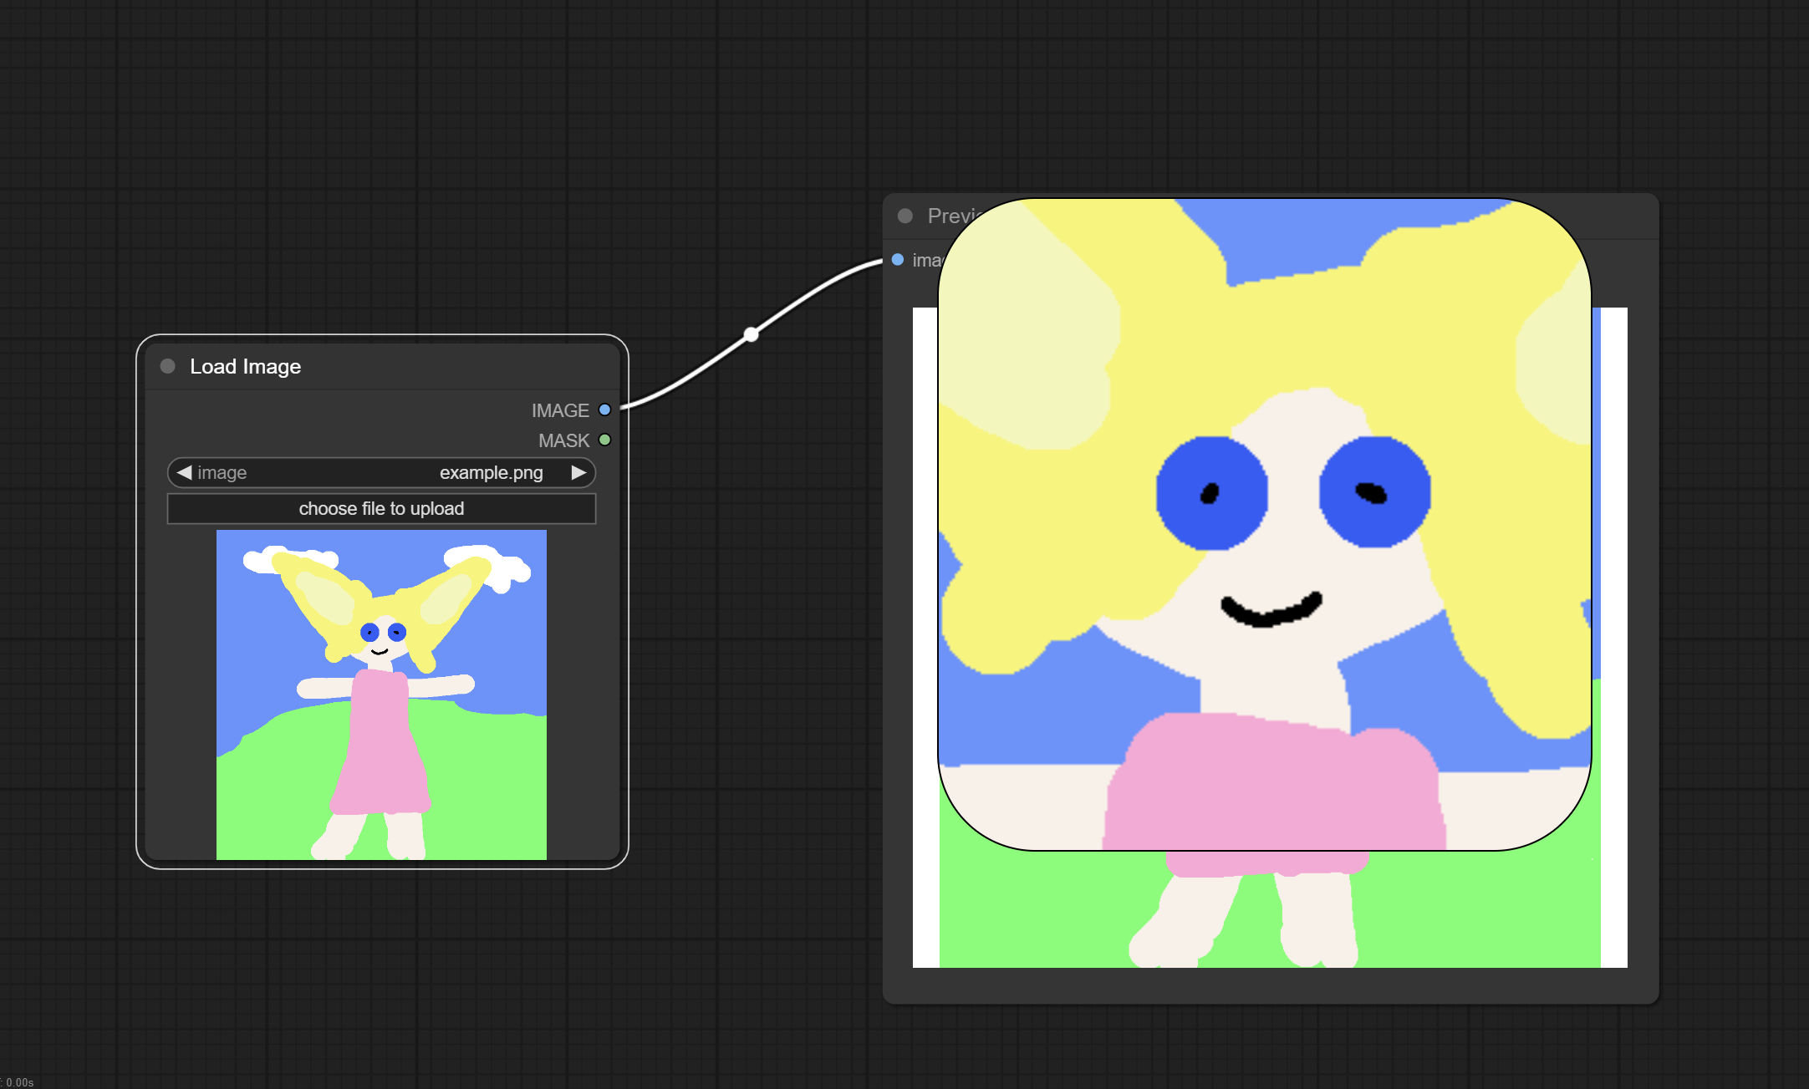Collapse the Preview node using its gray dot
The height and width of the screenshot is (1089, 1809).
pyautogui.click(x=904, y=216)
